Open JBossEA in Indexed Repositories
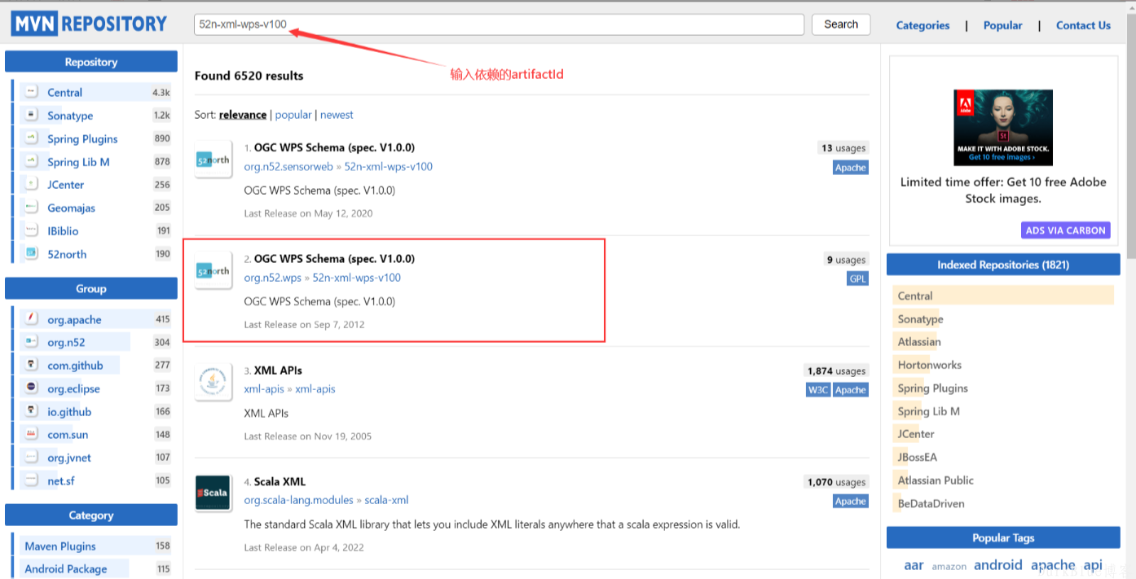The width and height of the screenshot is (1136, 579). [918, 457]
